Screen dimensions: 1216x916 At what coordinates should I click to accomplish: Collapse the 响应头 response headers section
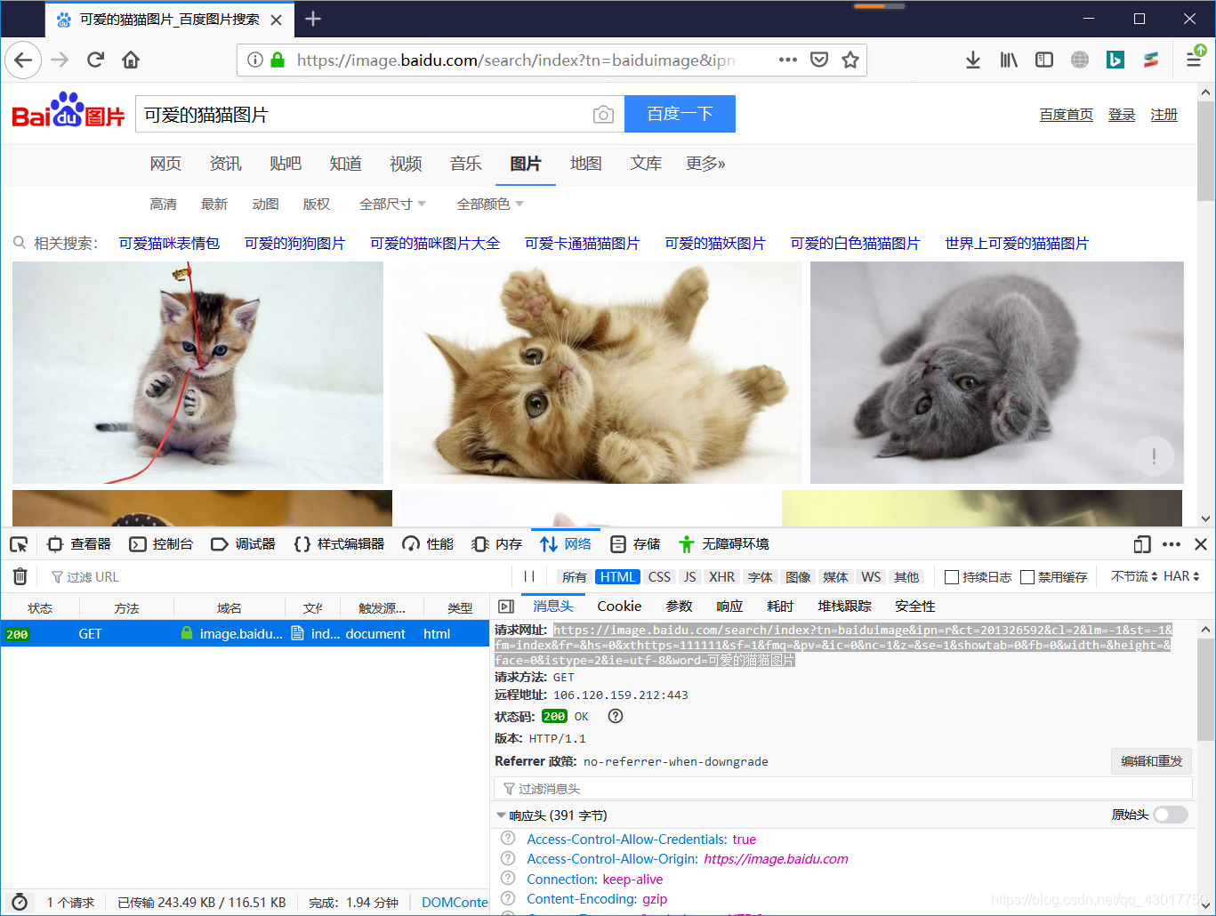[x=501, y=815]
